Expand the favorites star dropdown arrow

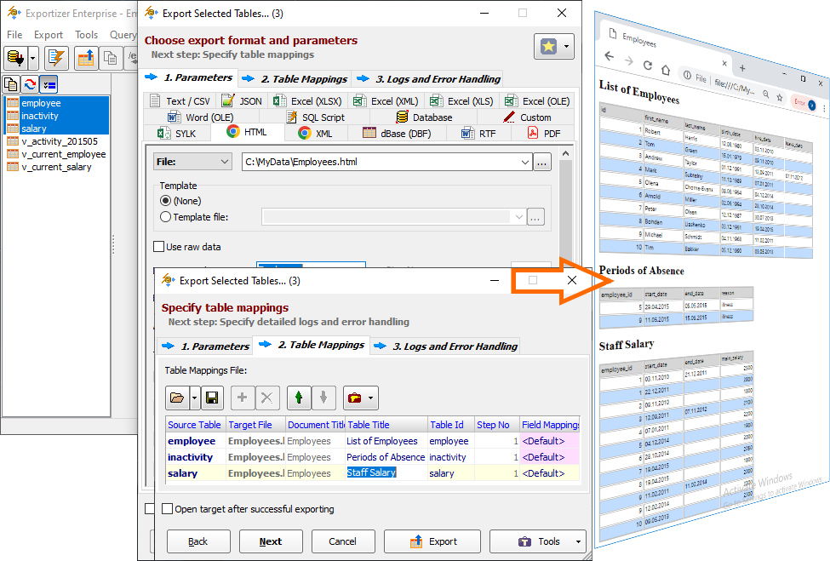click(x=566, y=47)
